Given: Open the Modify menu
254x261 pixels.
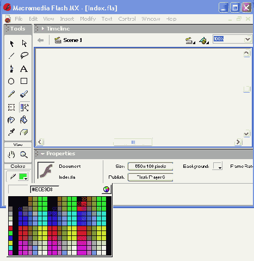Looking at the screenshot, I should tap(88, 19).
